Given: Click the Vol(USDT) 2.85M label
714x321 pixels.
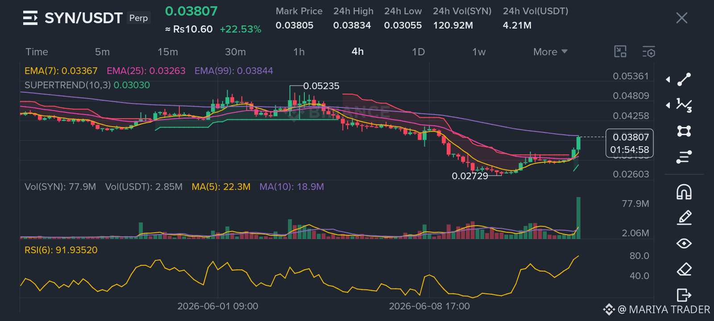Looking at the screenshot, I should click(x=144, y=187).
